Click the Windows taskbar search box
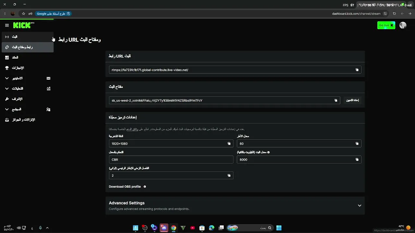The width and height of the screenshot is (415, 233). point(250,228)
